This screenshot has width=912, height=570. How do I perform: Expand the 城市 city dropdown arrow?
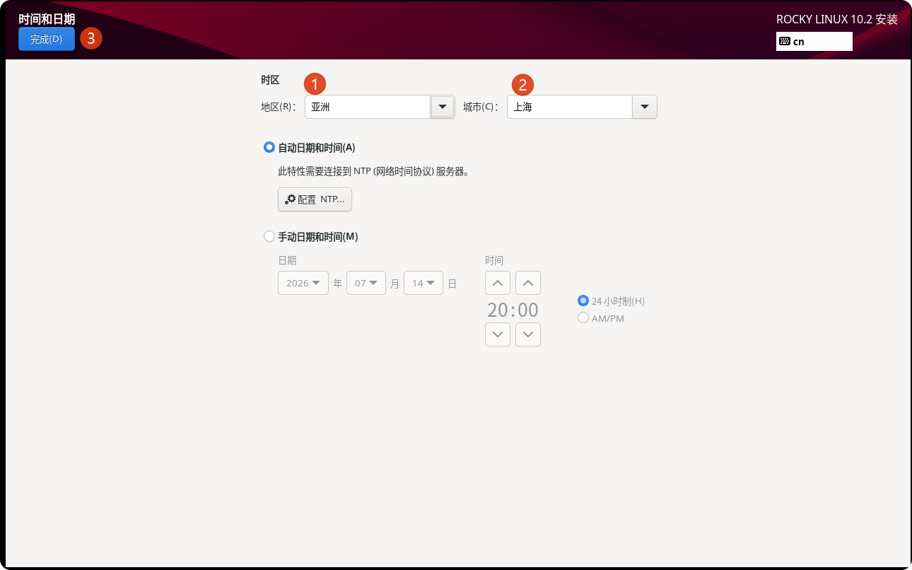tap(645, 107)
